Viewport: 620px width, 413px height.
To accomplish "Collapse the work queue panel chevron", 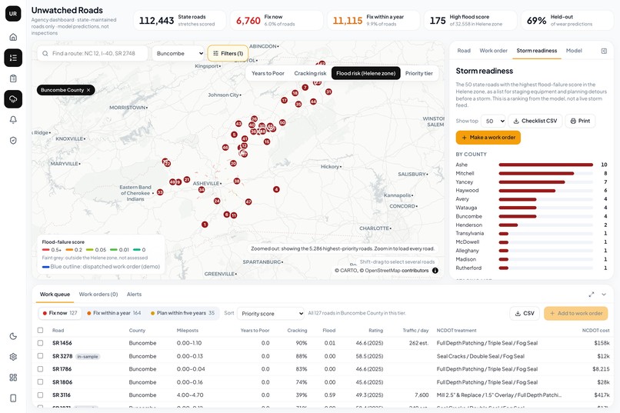I will 604,295.
